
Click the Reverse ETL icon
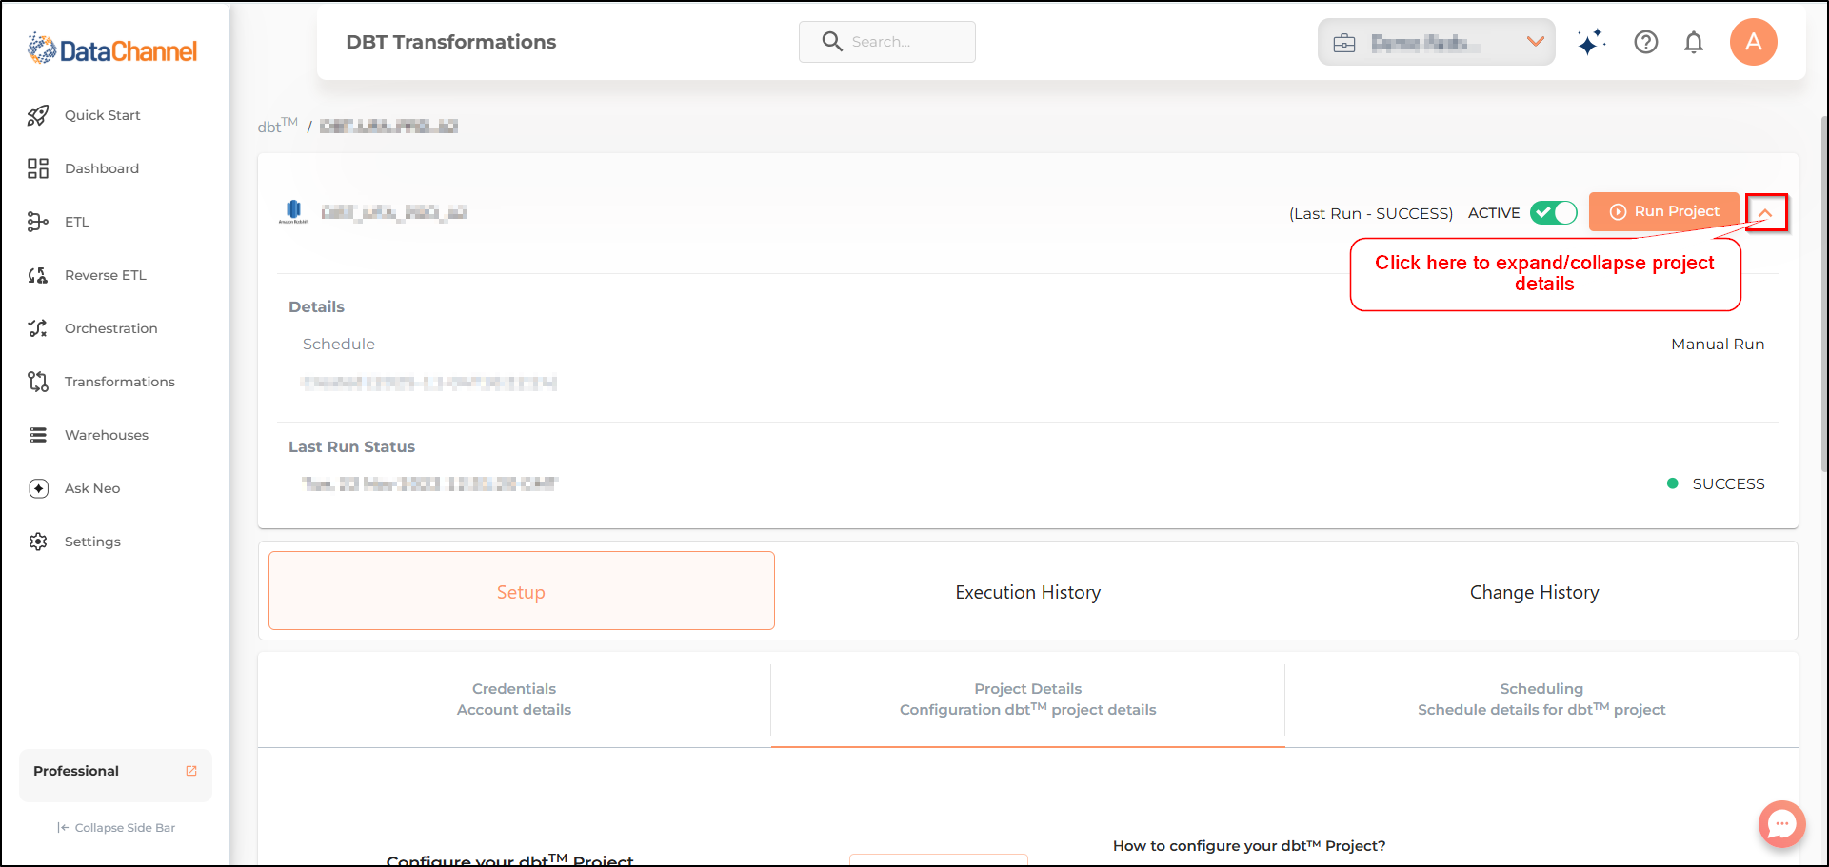(x=38, y=275)
